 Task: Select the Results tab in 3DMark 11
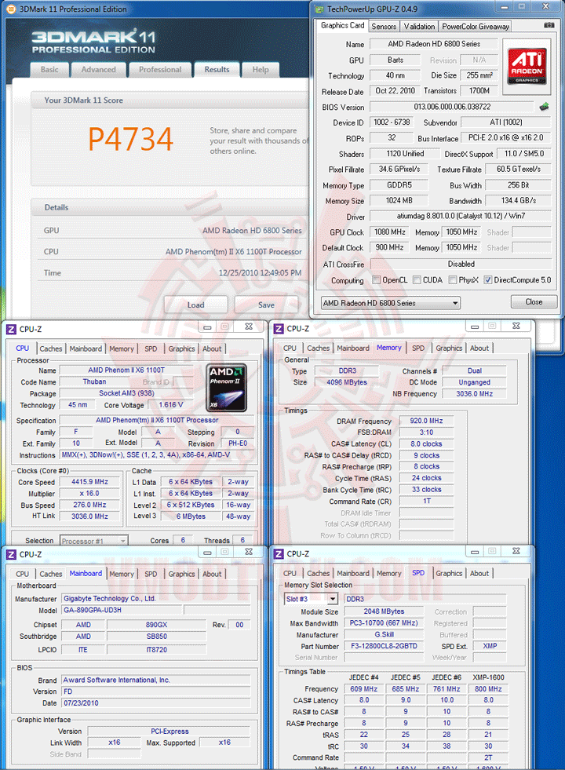[217, 70]
